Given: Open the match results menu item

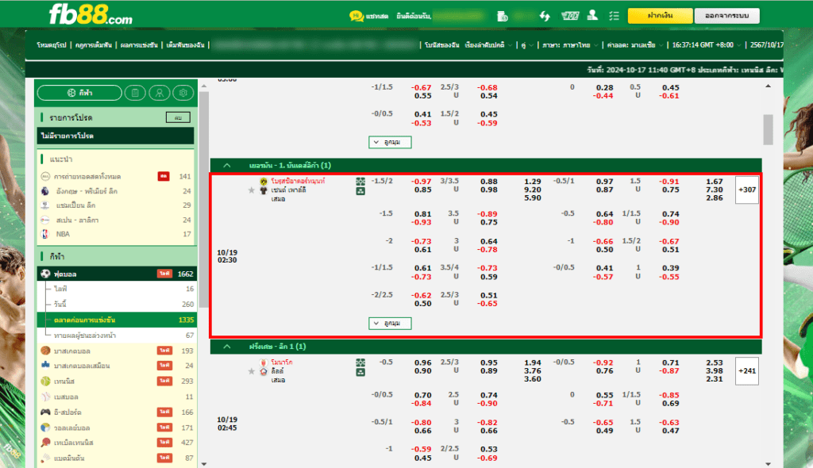Looking at the screenshot, I should (139, 45).
